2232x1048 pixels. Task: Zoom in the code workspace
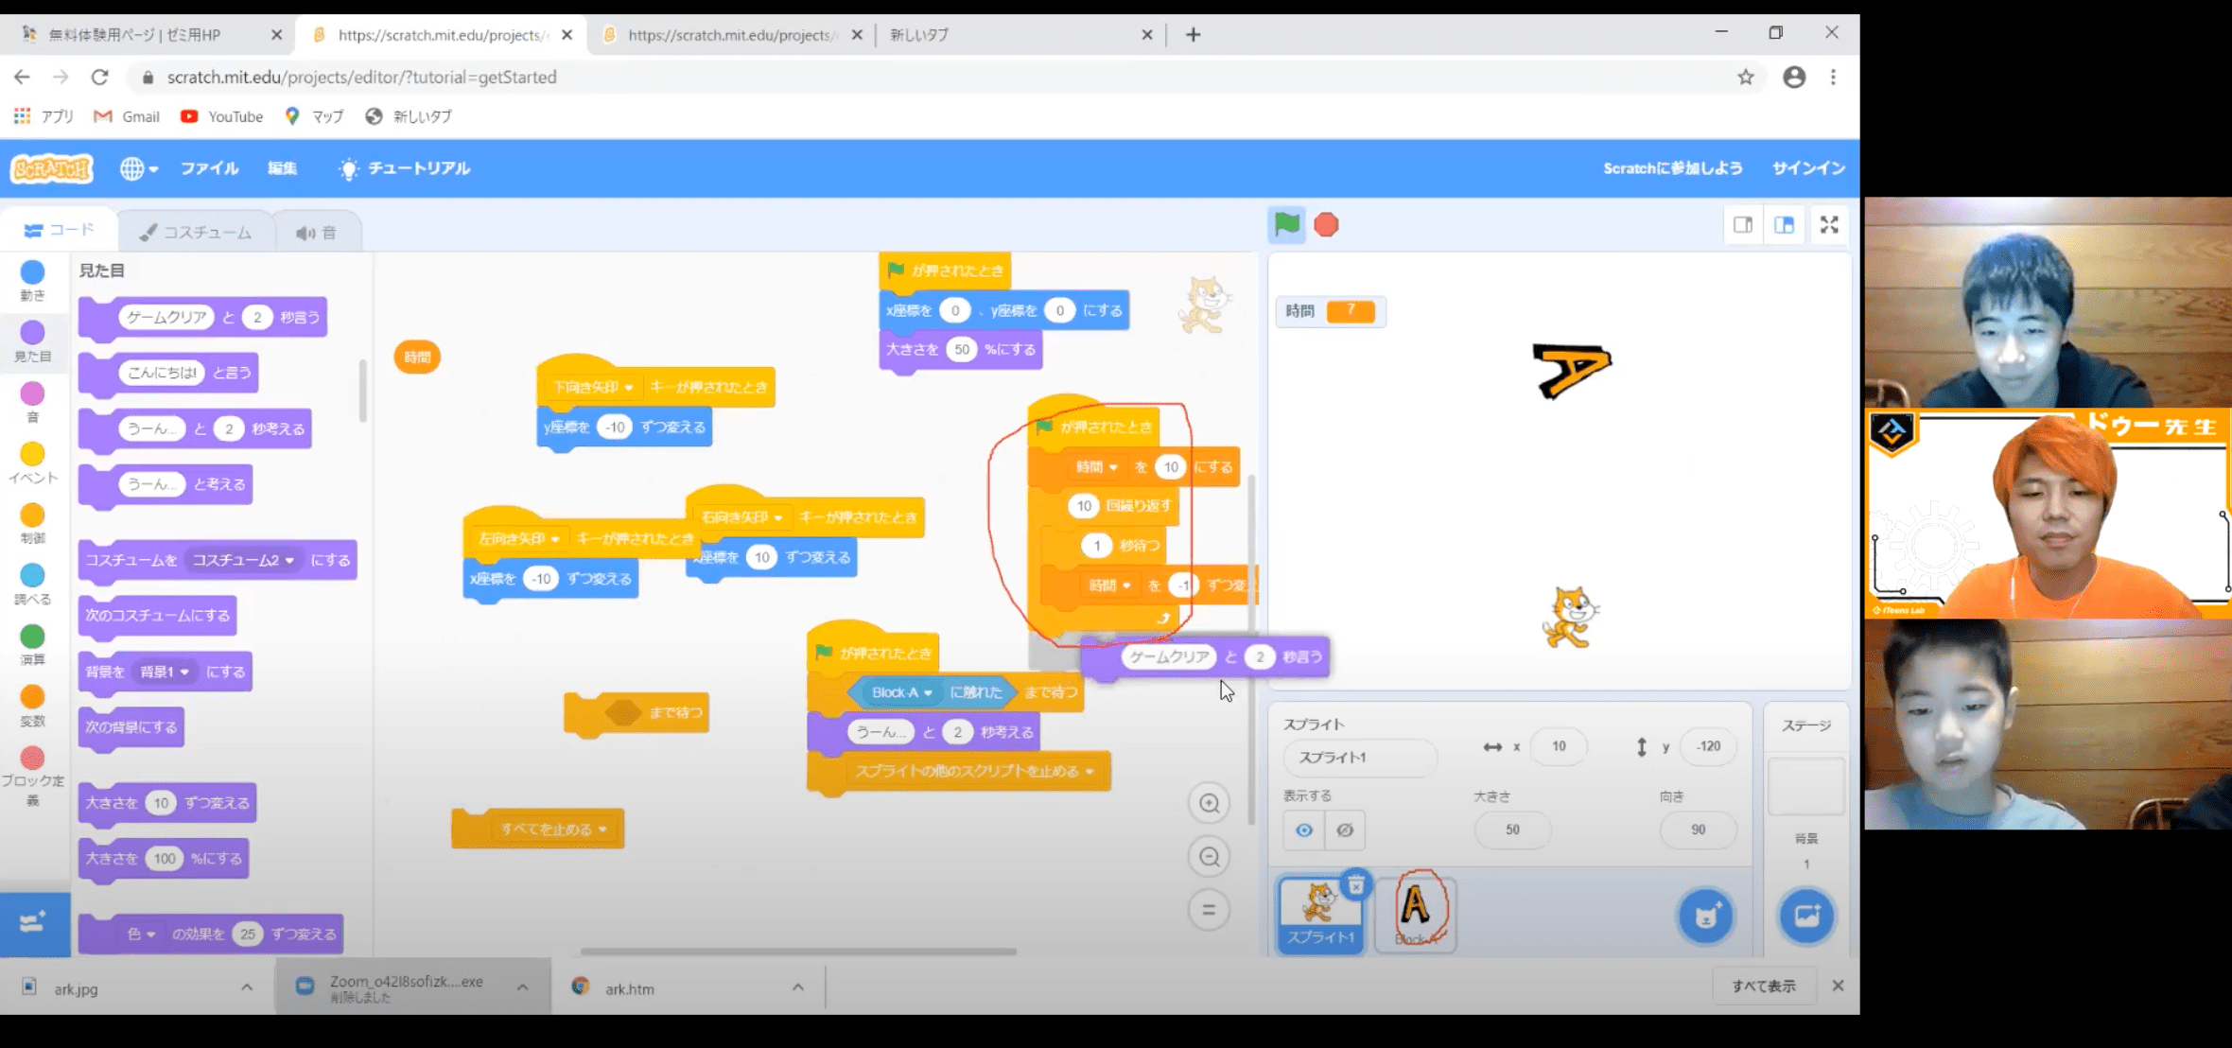[1209, 803]
